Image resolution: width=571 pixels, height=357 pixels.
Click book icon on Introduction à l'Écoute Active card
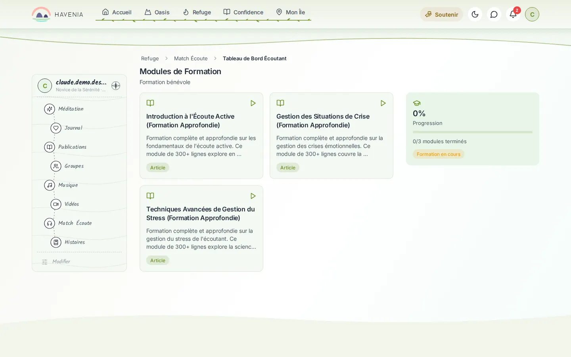(150, 103)
